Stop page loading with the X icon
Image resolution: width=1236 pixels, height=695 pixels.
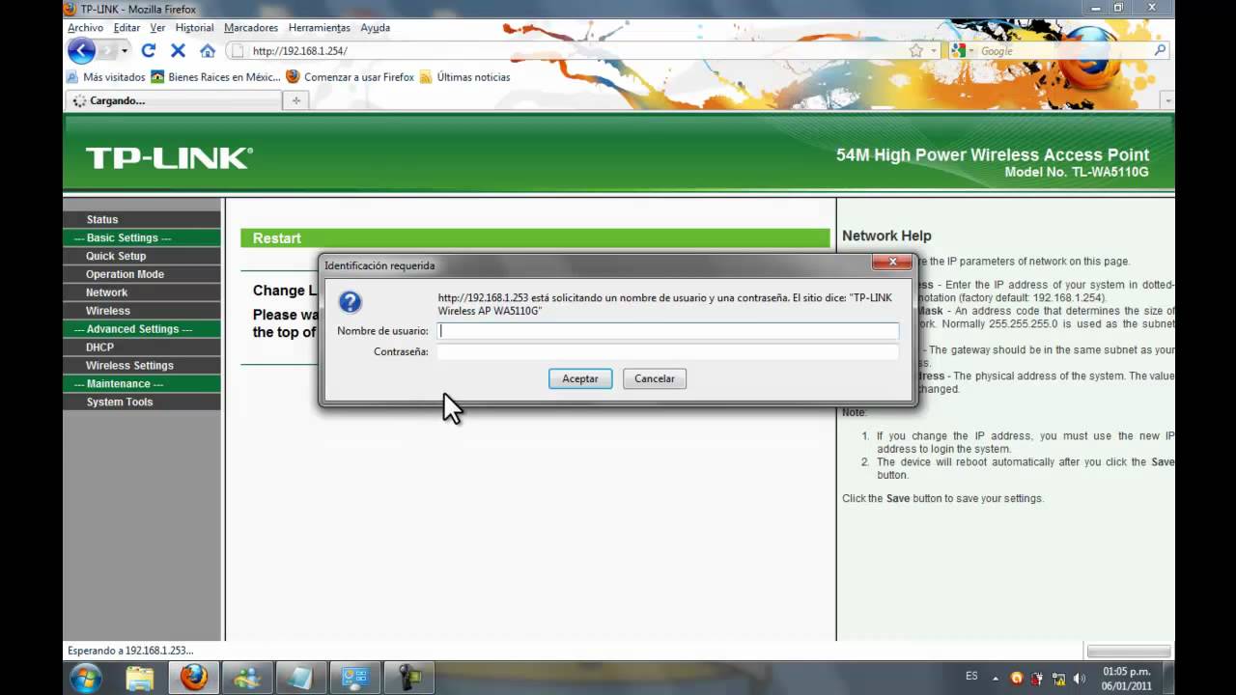click(178, 50)
